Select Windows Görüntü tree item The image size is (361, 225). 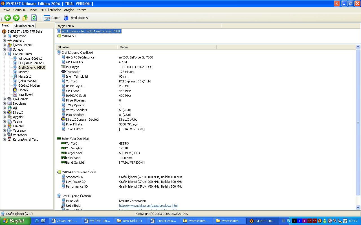pyautogui.click(x=30, y=58)
